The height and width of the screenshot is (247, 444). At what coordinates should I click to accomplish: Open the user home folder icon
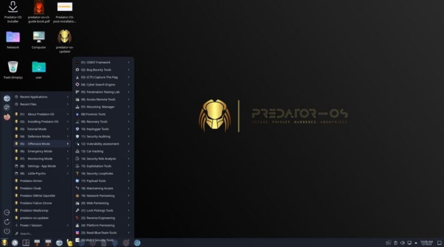[39, 70]
